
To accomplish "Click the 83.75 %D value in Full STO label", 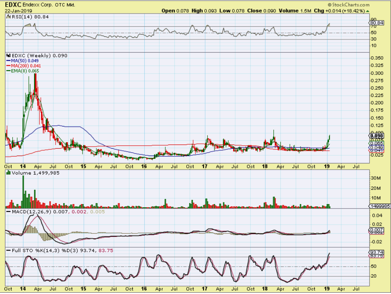I will click(106, 250).
